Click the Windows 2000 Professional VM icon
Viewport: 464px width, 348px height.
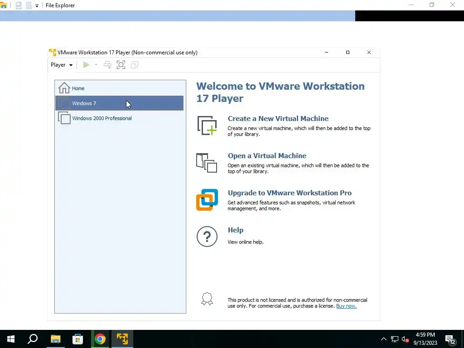point(64,118)
